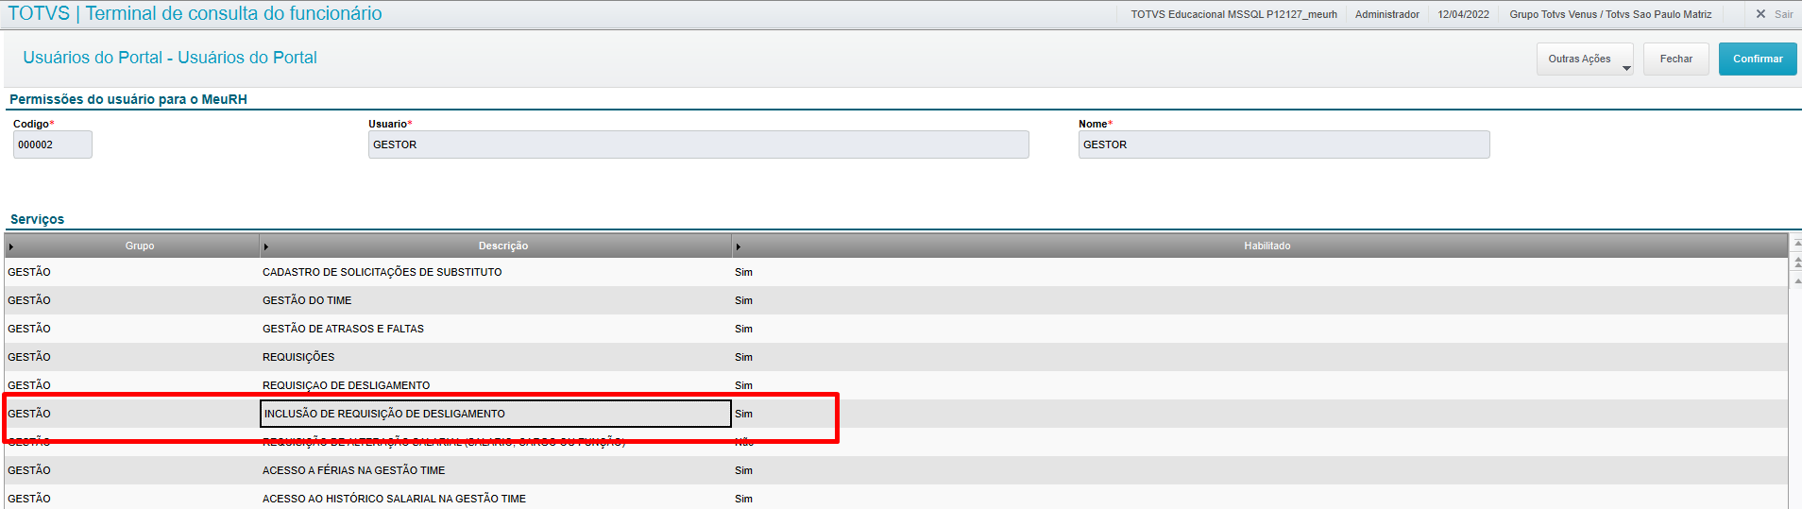Sort by the Habilitado column header
The width and height of the screenshot is (1802, 509).
pyautogui.click(x=1266, y=246)
